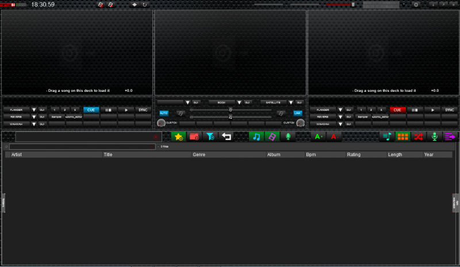Screen dimensions: 460x267
Task: Click the circular refresh arrow icon
Action: click(x=145, y=5)
